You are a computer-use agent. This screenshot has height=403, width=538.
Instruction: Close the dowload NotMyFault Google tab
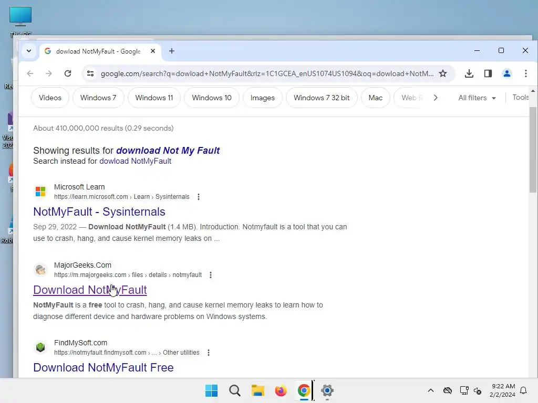coord(153,51)
